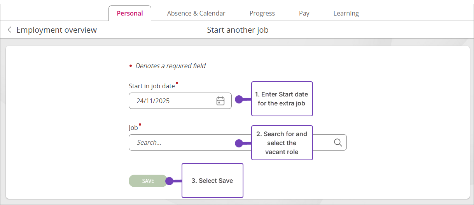
Task: Click the '3. Select Save' callout box
Action: pyautogui.click(x=212, y=180)
